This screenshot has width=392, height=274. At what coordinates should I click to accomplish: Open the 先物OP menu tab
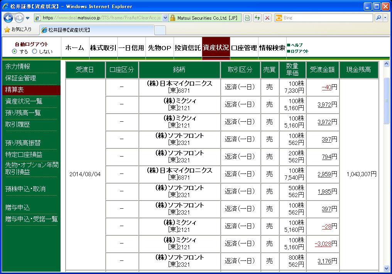point(159,48)
